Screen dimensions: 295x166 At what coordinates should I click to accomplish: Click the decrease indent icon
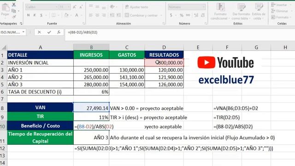[112, 15]
